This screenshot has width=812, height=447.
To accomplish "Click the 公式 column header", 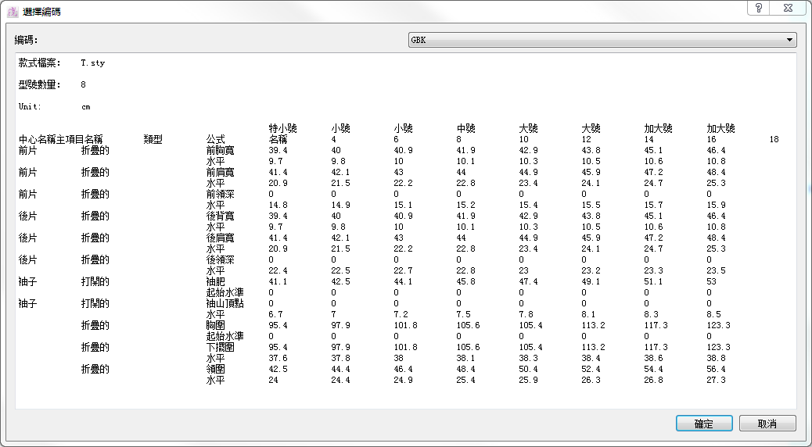I will tap(215, 139).
